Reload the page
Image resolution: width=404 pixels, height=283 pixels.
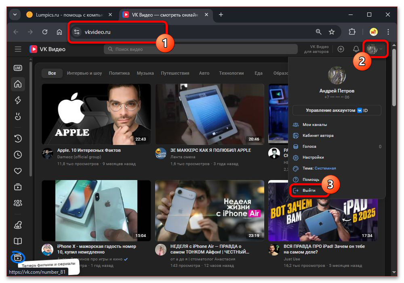click(45, 32)
